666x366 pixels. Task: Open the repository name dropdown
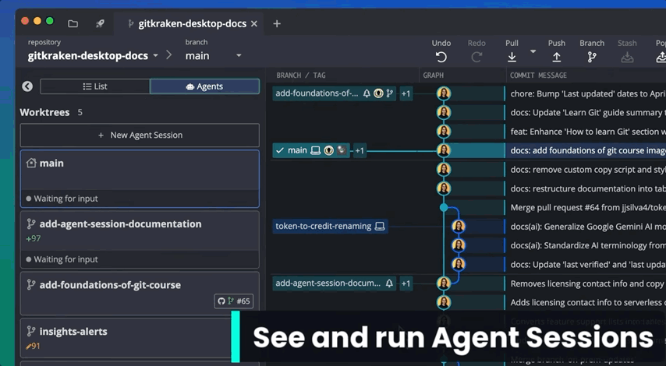tap(93, 55)
